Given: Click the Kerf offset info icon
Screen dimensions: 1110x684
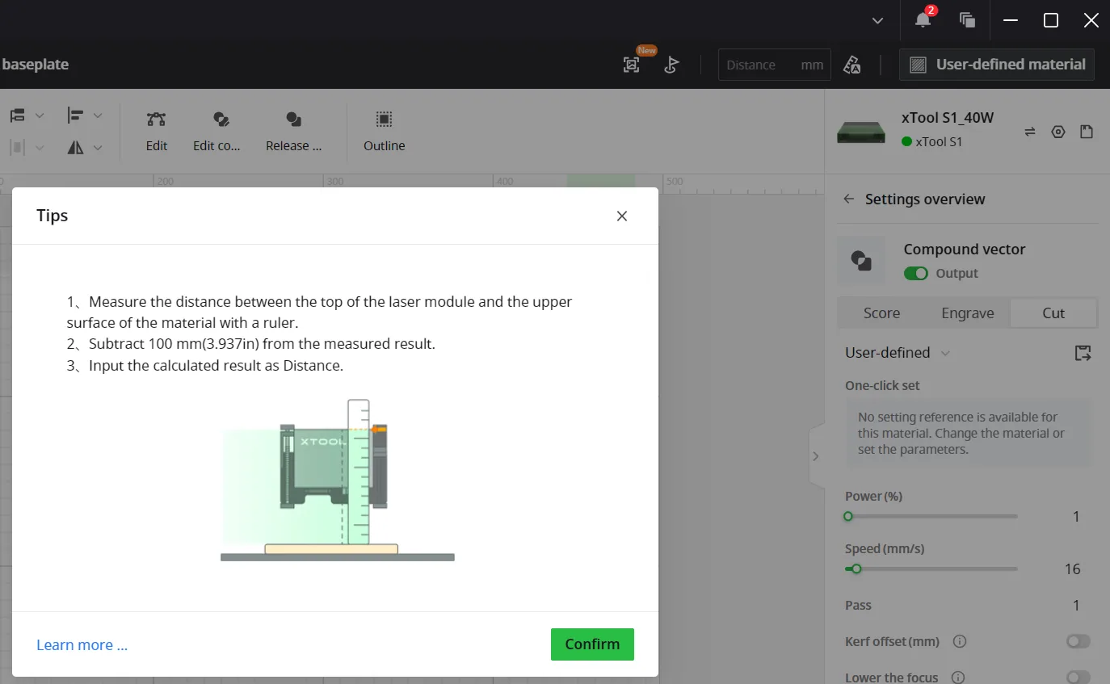Looking at the screenshot, I should tap(960, 641).
